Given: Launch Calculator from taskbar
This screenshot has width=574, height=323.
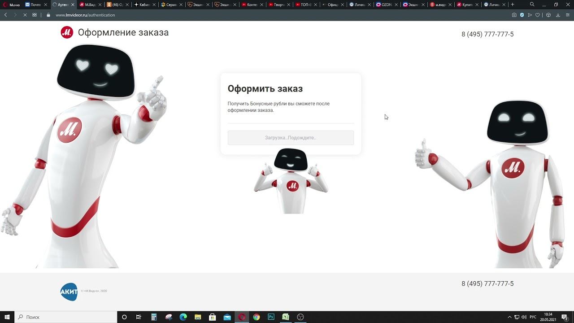Looking at the screenshot, I should pyautogui.click(x=154, y=317).
